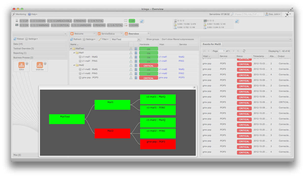Toggle Don't show filtered subprocesses
This screenshot has width=305, height=177.
[178, 39]
